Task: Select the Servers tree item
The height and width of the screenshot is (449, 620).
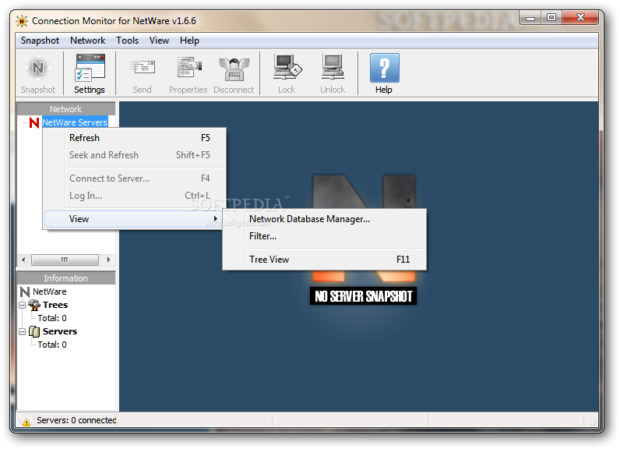Action: pyautogui.click(x=60, y=331)
